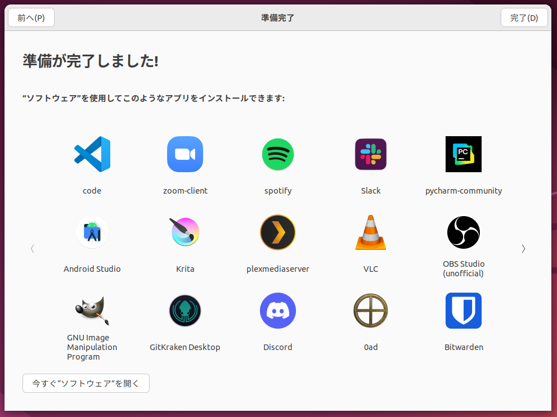Click the "Android Studio" label
Viewport: 557px width, 417px height.
pyautogui.click(x=92, y=269)
